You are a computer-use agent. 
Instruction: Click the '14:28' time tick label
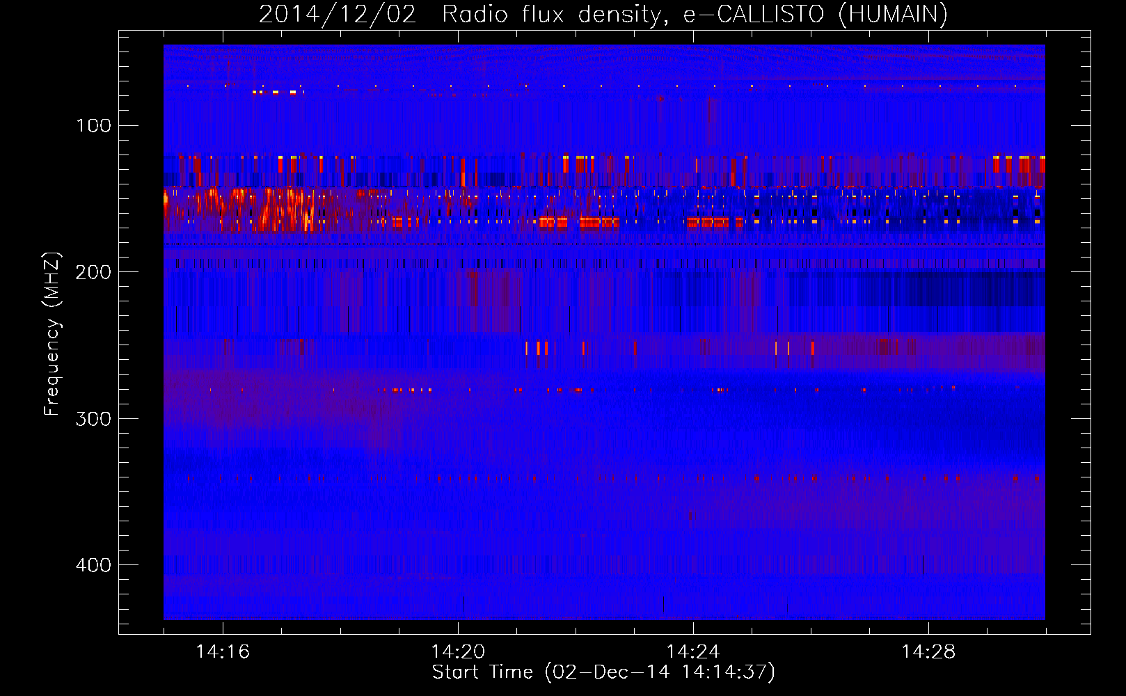(x=928, y=652)
